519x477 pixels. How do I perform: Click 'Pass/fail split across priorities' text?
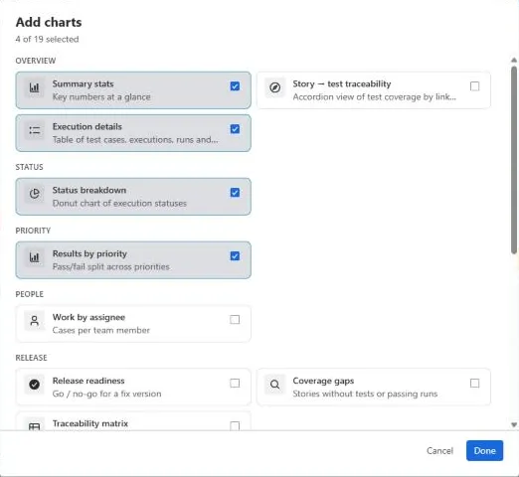pyautogui.click(x=111, y=266)
